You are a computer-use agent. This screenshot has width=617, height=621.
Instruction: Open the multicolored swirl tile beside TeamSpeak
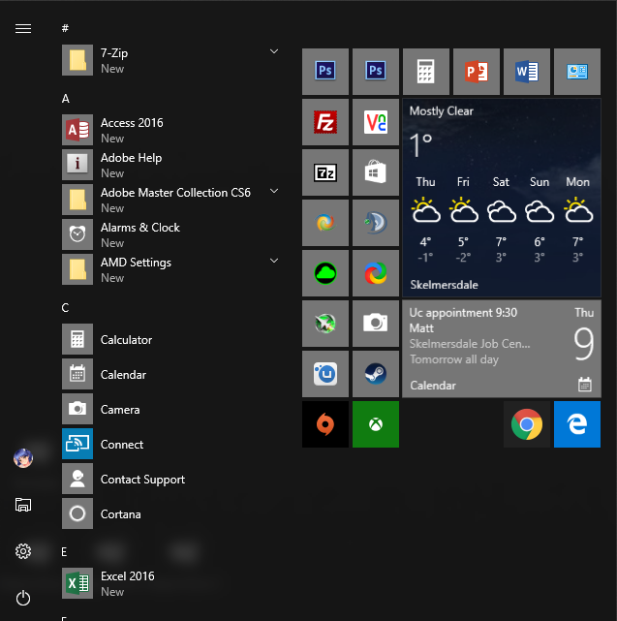tap(325, 223)
